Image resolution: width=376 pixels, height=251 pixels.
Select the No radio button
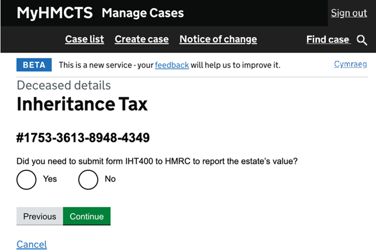pyautogui.click(x=88, y=180)
